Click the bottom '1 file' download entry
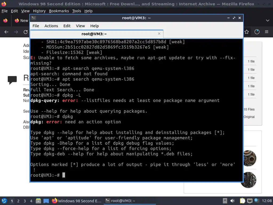The height and width of the screenshot is (205, 273). (x=251, y=94)
